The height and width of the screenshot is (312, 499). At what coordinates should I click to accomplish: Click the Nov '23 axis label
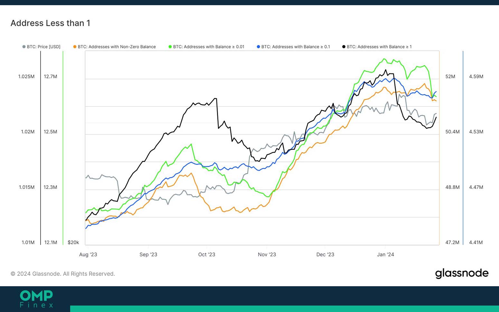(267, 254)
